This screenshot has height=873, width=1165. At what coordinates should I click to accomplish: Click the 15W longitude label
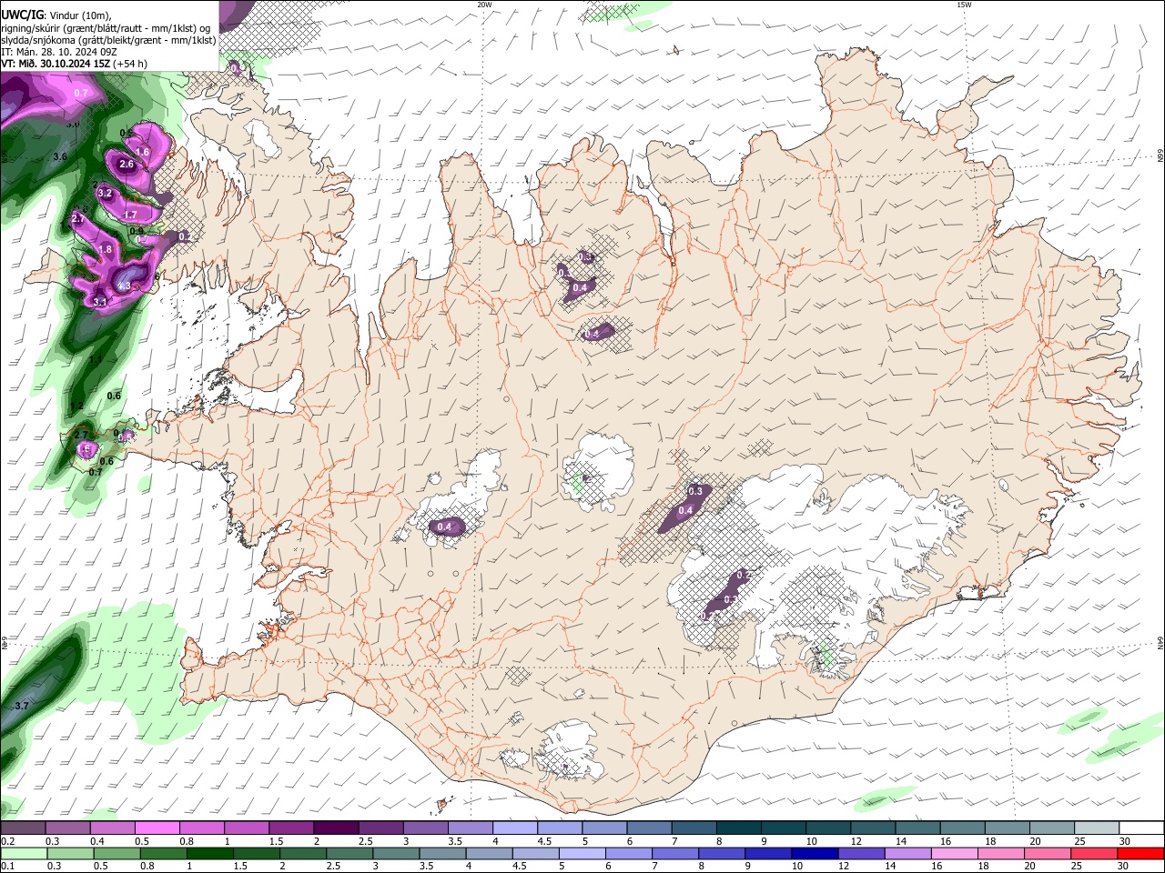click(x=964, y=5)
